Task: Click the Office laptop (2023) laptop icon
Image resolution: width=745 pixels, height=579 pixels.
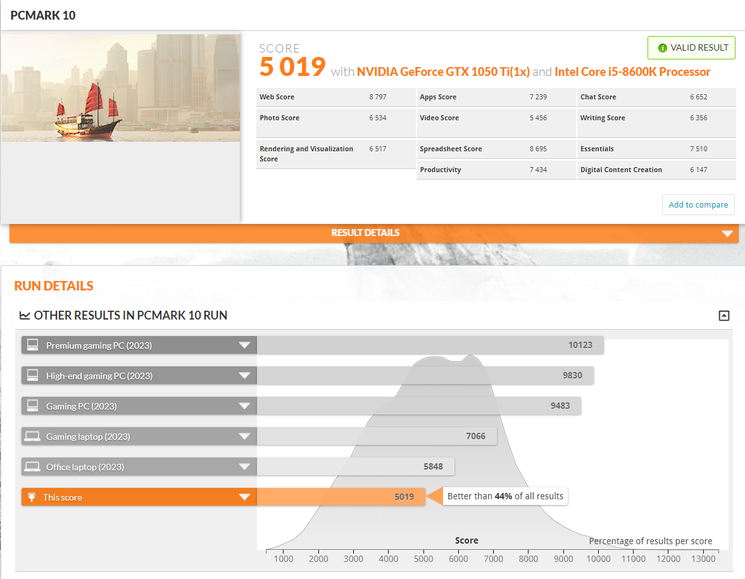Action: (x=32, y=466)
